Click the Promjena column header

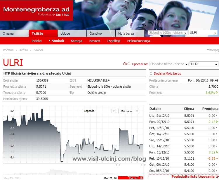point(210,109)
